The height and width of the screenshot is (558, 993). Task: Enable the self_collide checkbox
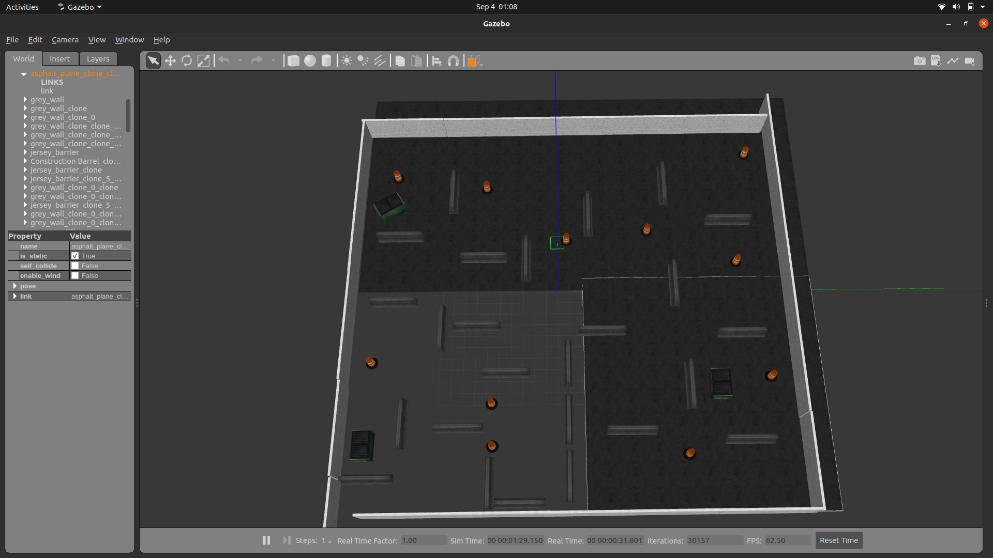(x=75, y=266)
